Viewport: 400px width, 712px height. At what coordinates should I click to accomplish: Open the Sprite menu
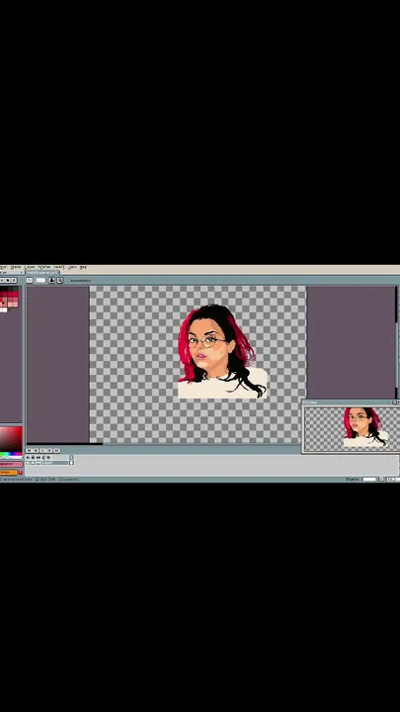click(16, 267)
